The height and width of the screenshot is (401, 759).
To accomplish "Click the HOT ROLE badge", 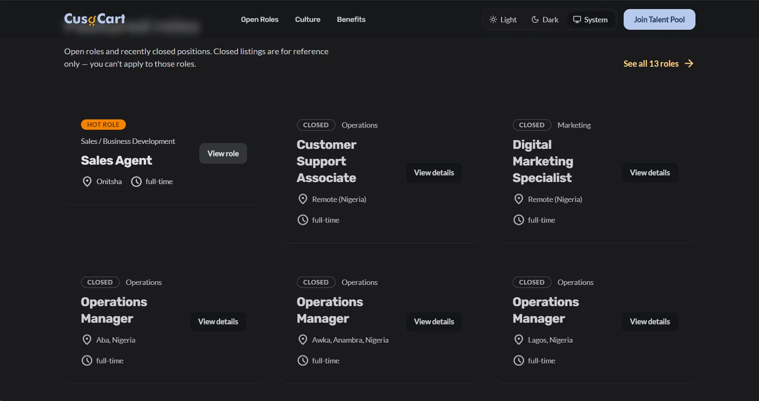I will click(x=103, y=125).
